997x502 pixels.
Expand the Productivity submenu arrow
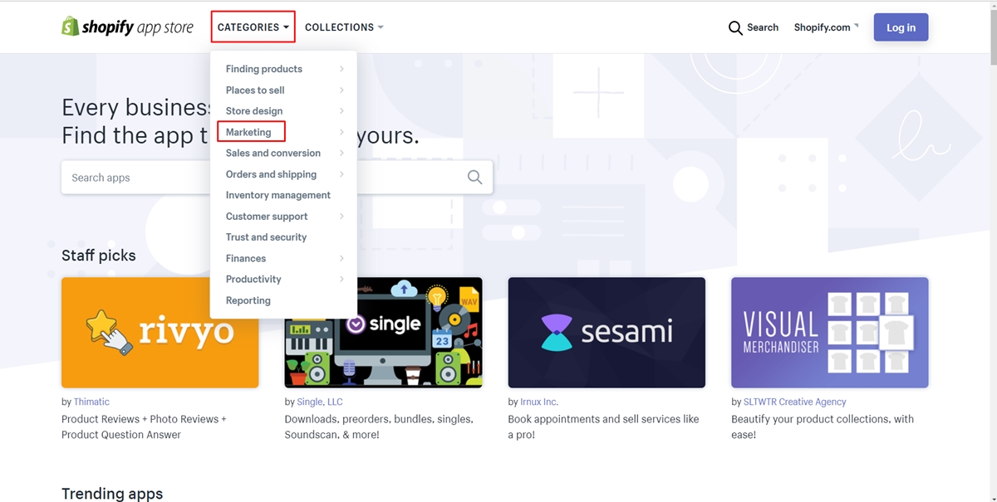[341, 280]
